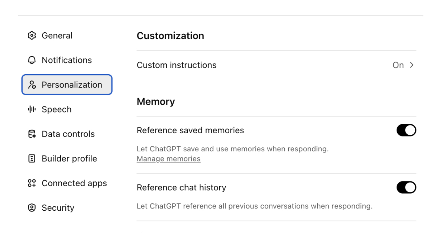
Task: Click the Security shield icon
Action: coord(32,208)
